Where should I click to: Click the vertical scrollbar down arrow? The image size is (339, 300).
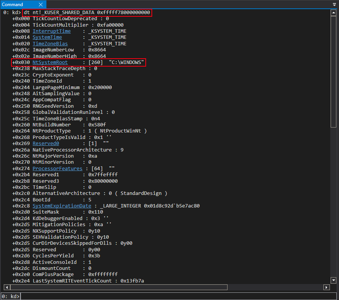coord(334,281)
